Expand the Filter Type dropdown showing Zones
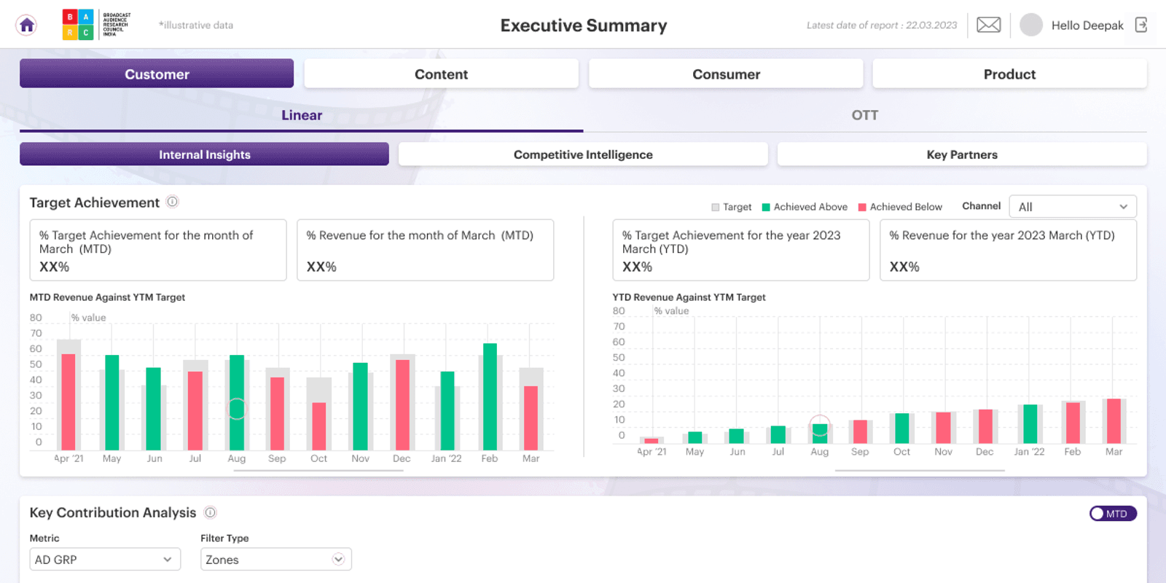 276,560
